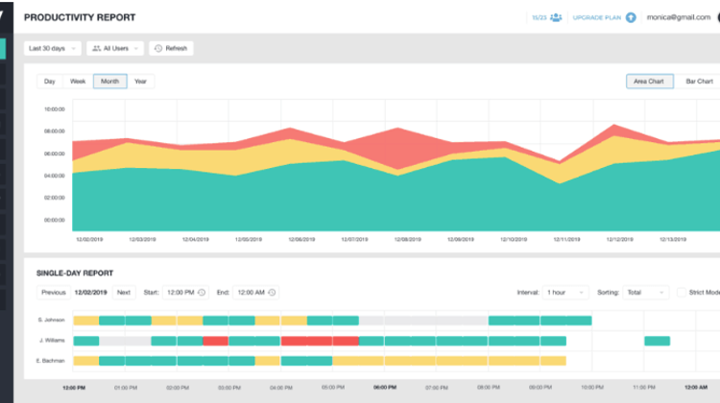Click the people icon on All Users filter
The image size is (720, 403).
pyautogui.click(x=97, y=48)
